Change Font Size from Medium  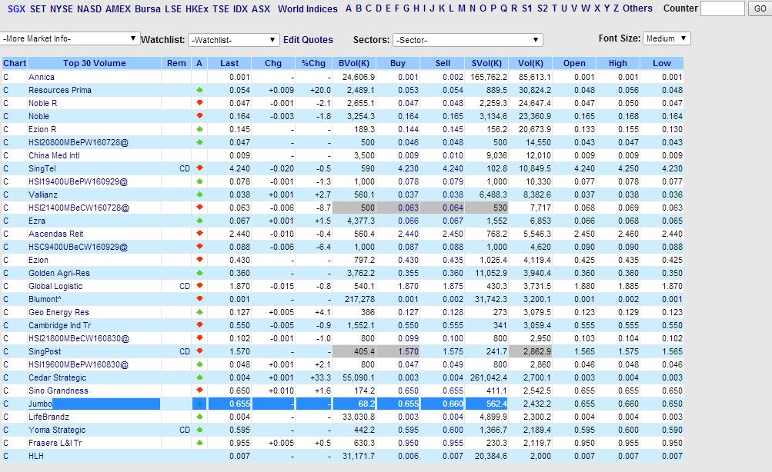click(x=667, y=38)
